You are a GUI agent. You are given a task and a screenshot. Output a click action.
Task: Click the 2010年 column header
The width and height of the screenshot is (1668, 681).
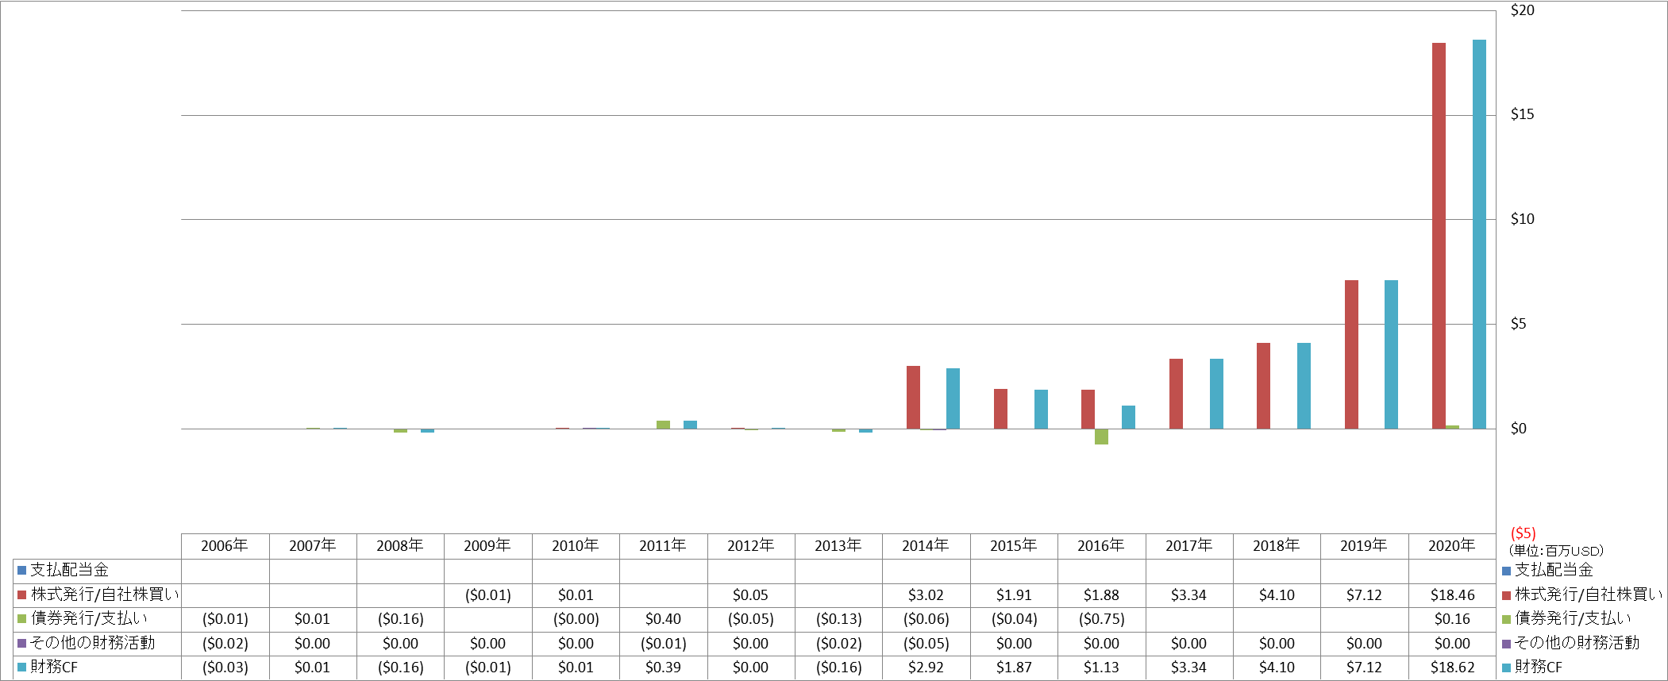576,546
